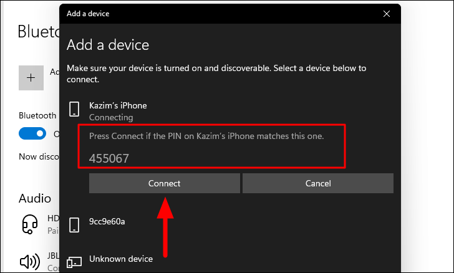
Task: Click the Bluetooth label above toggle
Action: pyautogui.click(x=37, y=115)
